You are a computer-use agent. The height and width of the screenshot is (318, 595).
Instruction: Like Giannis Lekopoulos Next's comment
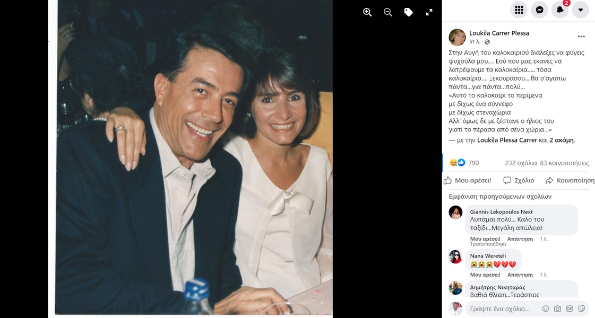(485, 239)
